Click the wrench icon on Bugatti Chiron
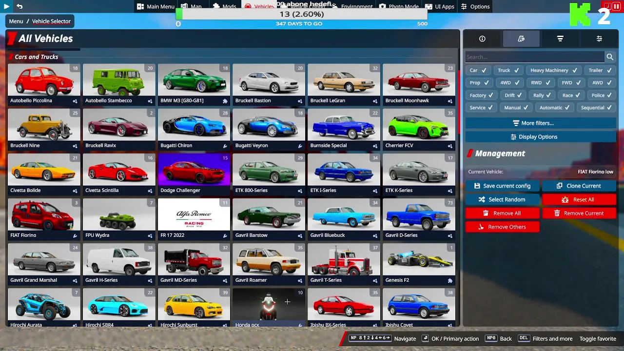Screen dimensions: 624x351 pyautogui.click(x=225, y=146)
